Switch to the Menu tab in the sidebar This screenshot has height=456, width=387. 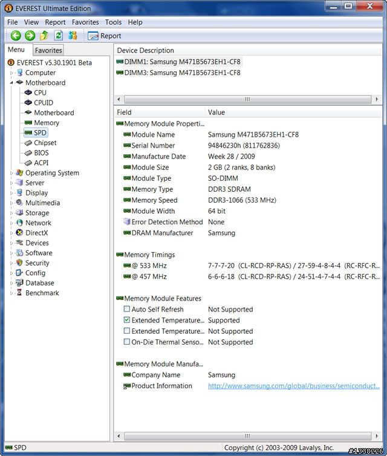pos(16,50)
